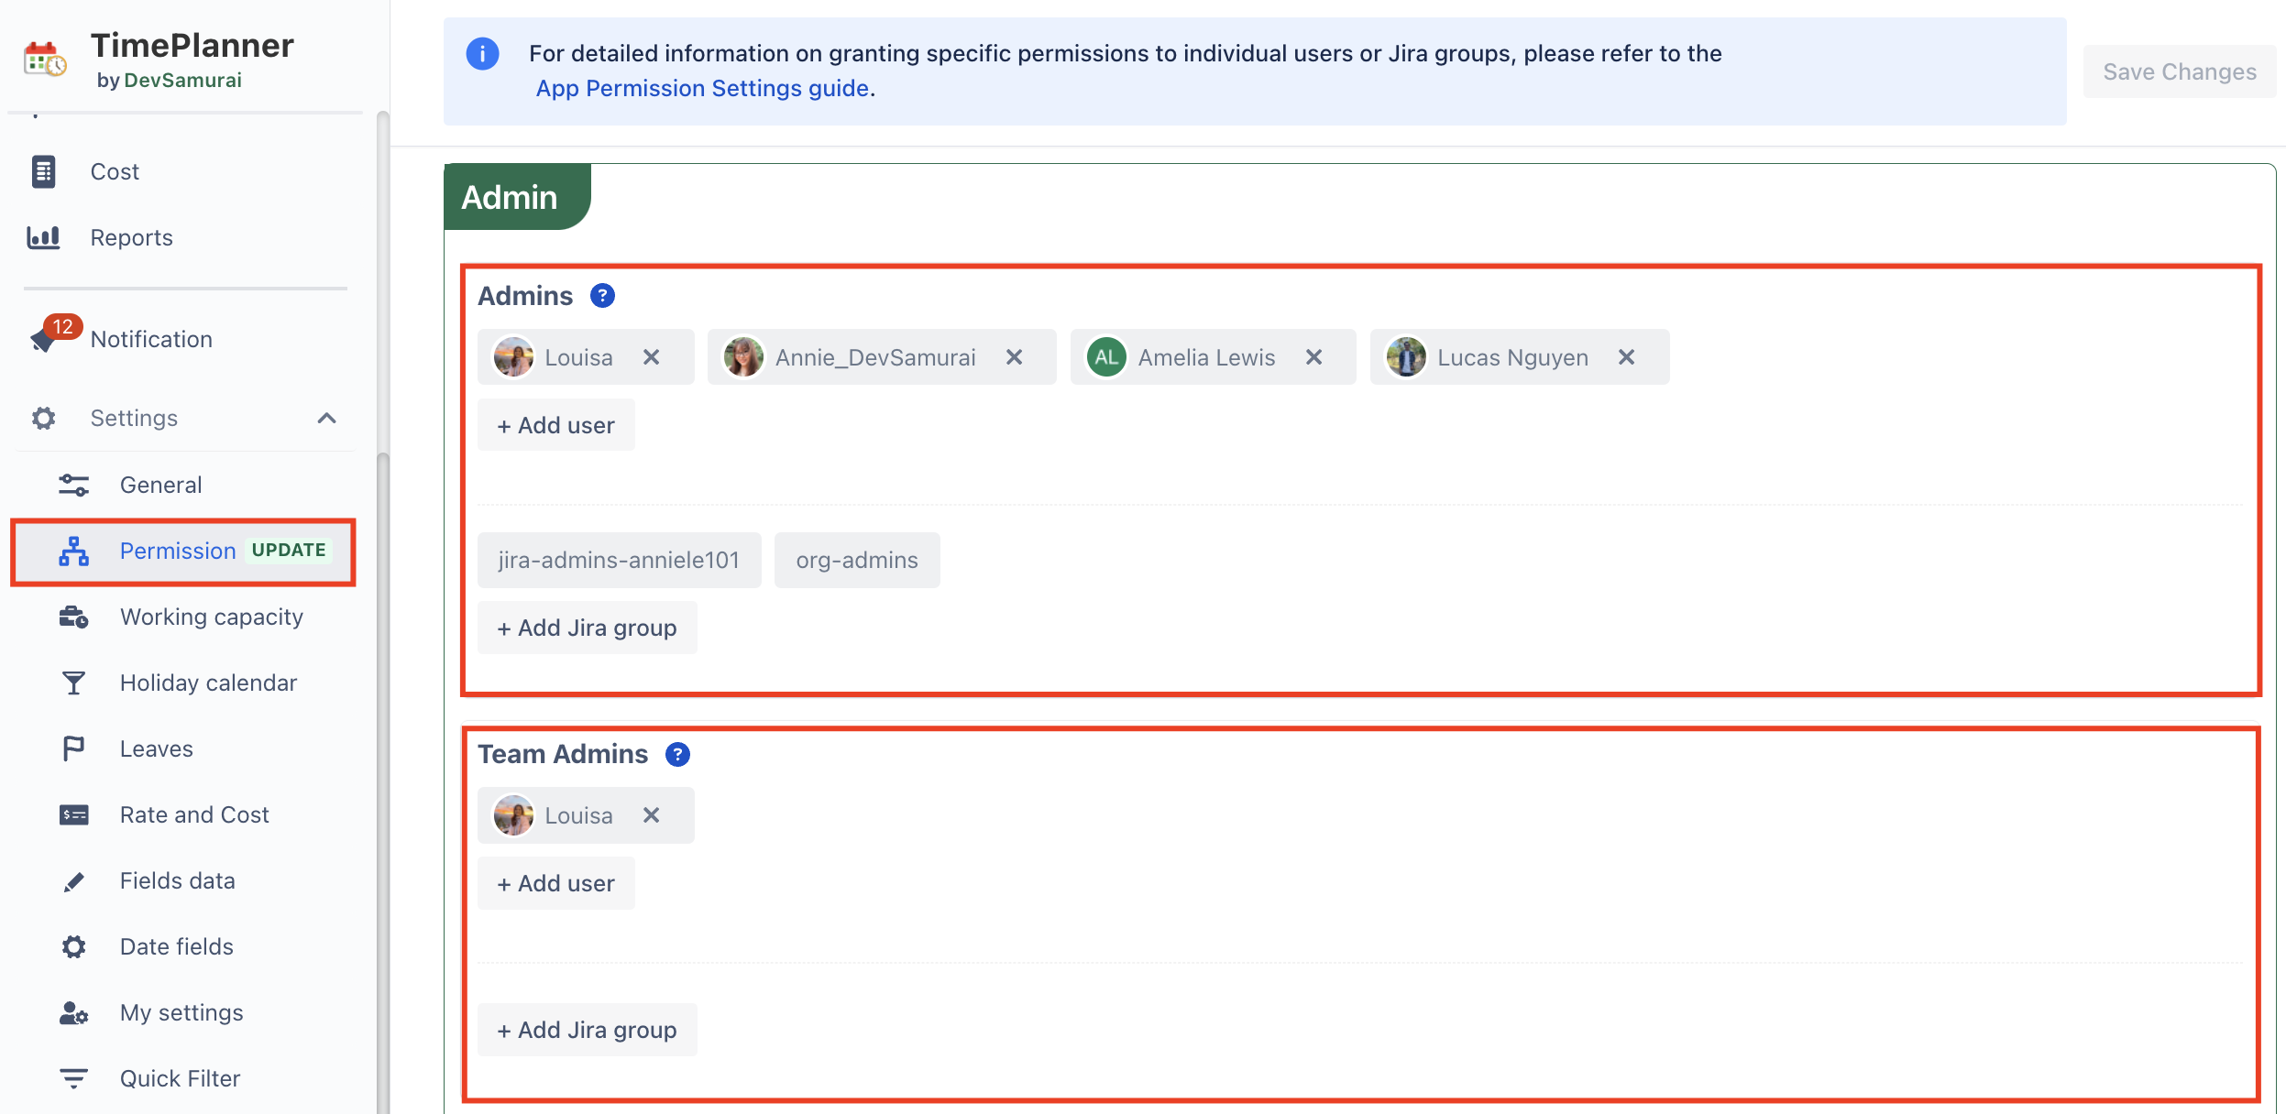Viewport: 2286px width, 1114px height.
Task: Click the Admins help question-mark icon
Action: click(x=602, y=296)
